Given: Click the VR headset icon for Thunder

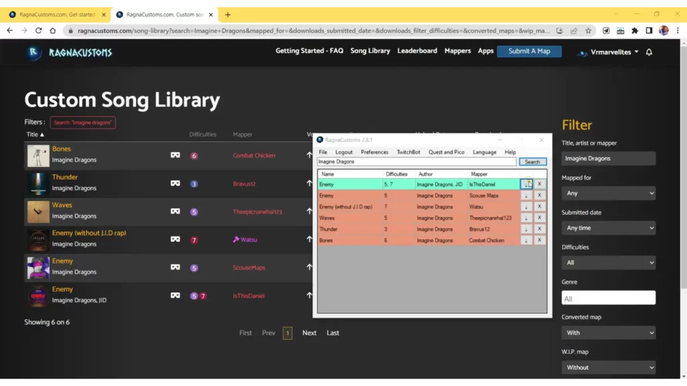Looking at the screenshot, I should [175, 184].
